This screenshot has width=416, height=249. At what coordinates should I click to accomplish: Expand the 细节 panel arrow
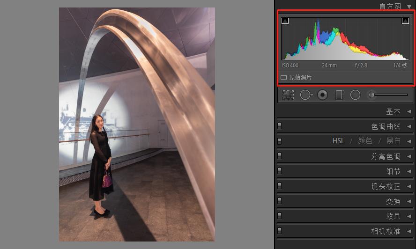pos(409,171)
